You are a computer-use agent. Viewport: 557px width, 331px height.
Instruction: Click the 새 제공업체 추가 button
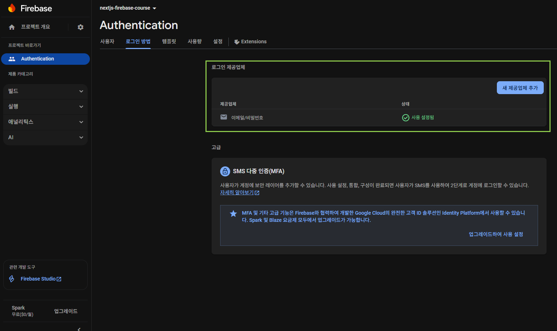[520, 88]
